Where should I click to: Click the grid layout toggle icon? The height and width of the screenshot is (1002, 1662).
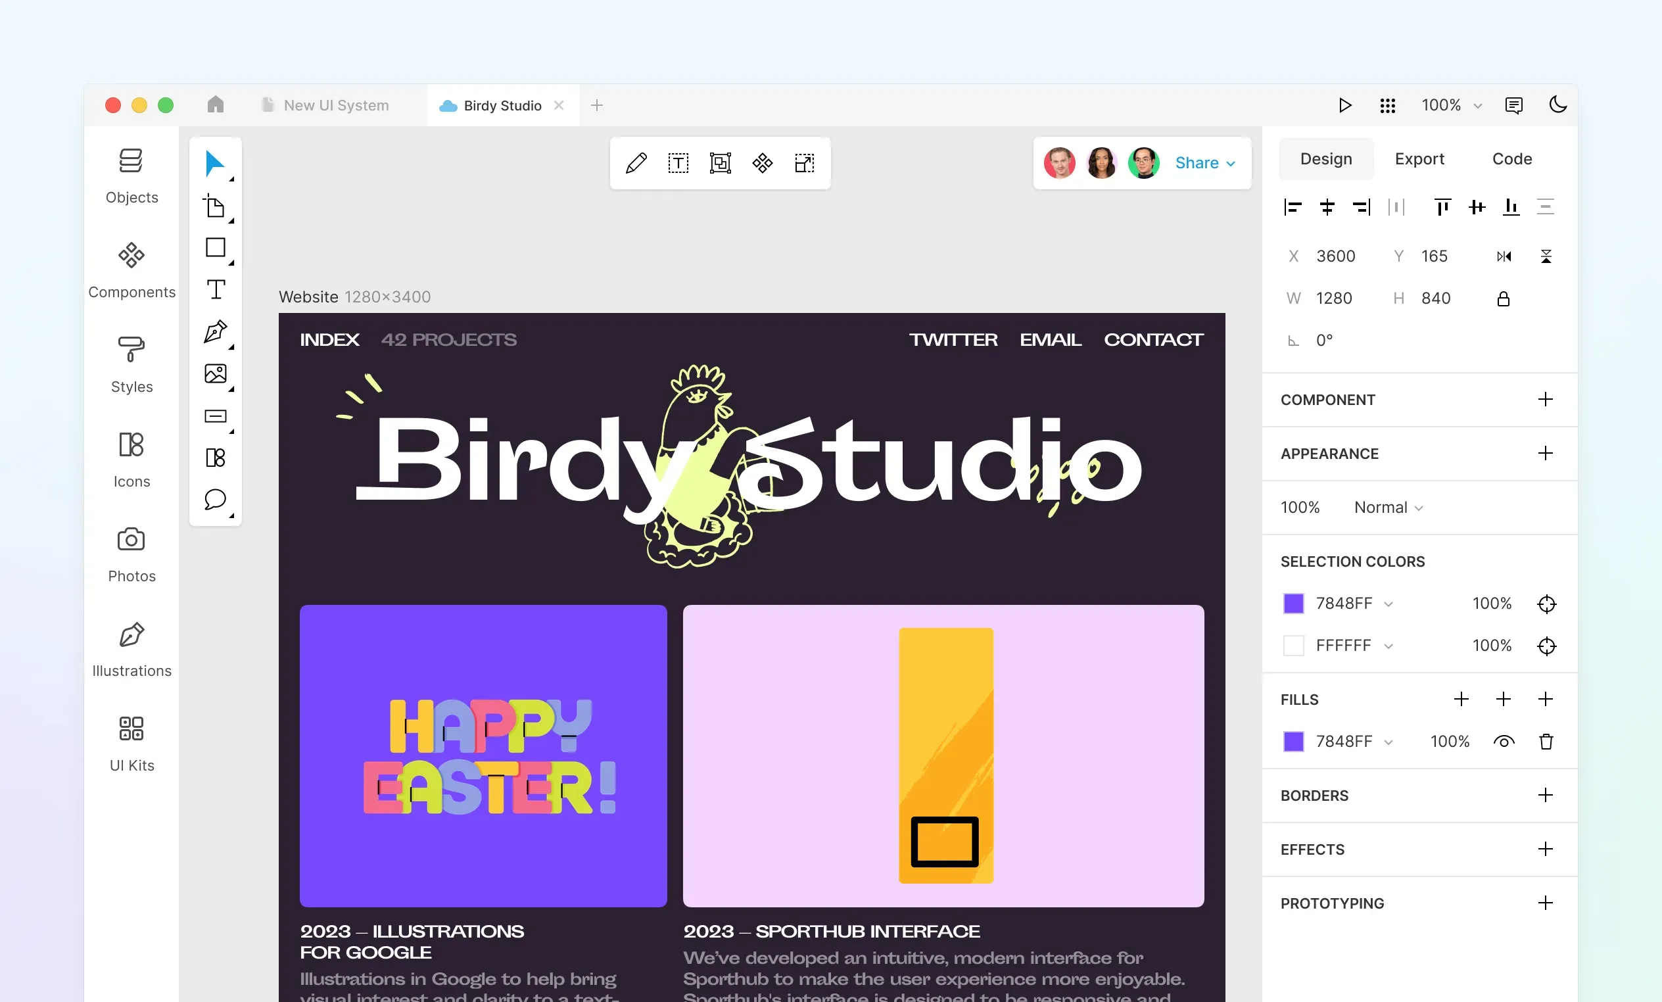click(1387, 106)
